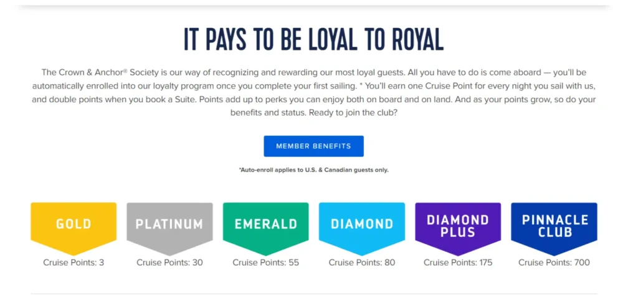The image size is (638, 300).
Task: Click the "Cruise Points: 80" label
Action: point(362,263)
